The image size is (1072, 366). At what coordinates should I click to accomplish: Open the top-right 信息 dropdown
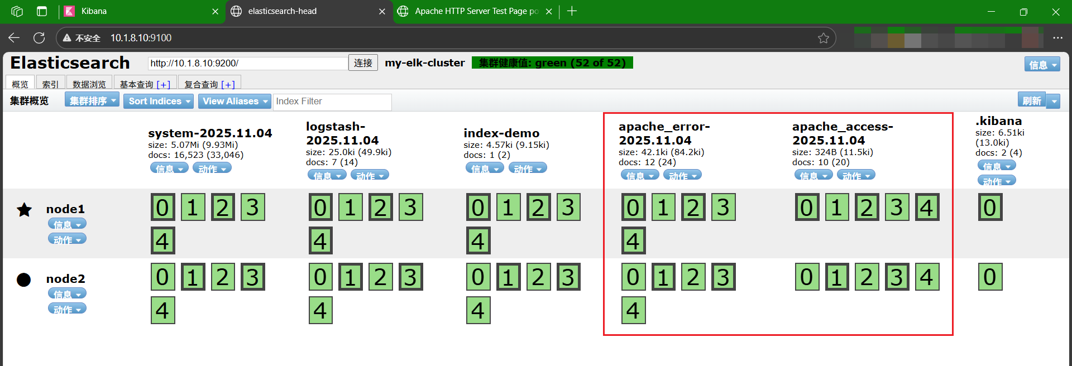pos(1042,65)
